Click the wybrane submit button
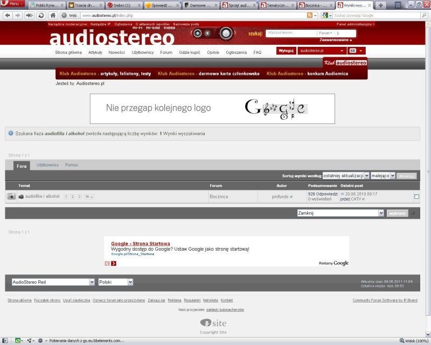Screen dimensions: 431x345 (x=397, y=213)
